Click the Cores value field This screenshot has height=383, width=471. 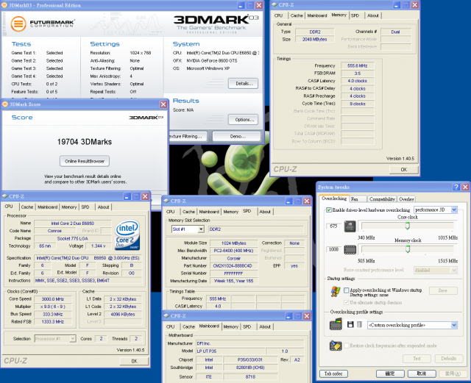101,339
